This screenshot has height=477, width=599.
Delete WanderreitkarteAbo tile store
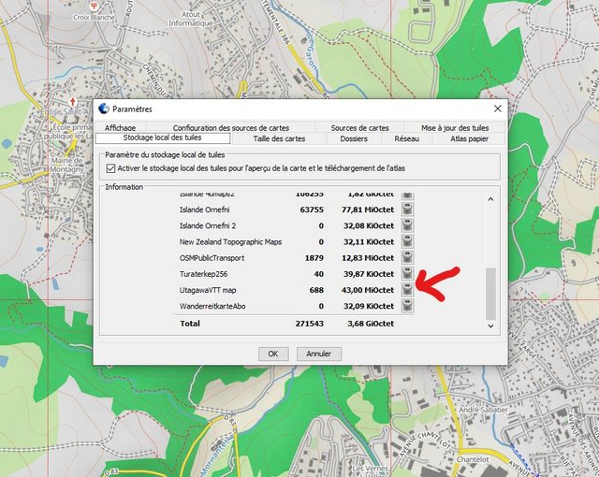(x=408, y=306)
